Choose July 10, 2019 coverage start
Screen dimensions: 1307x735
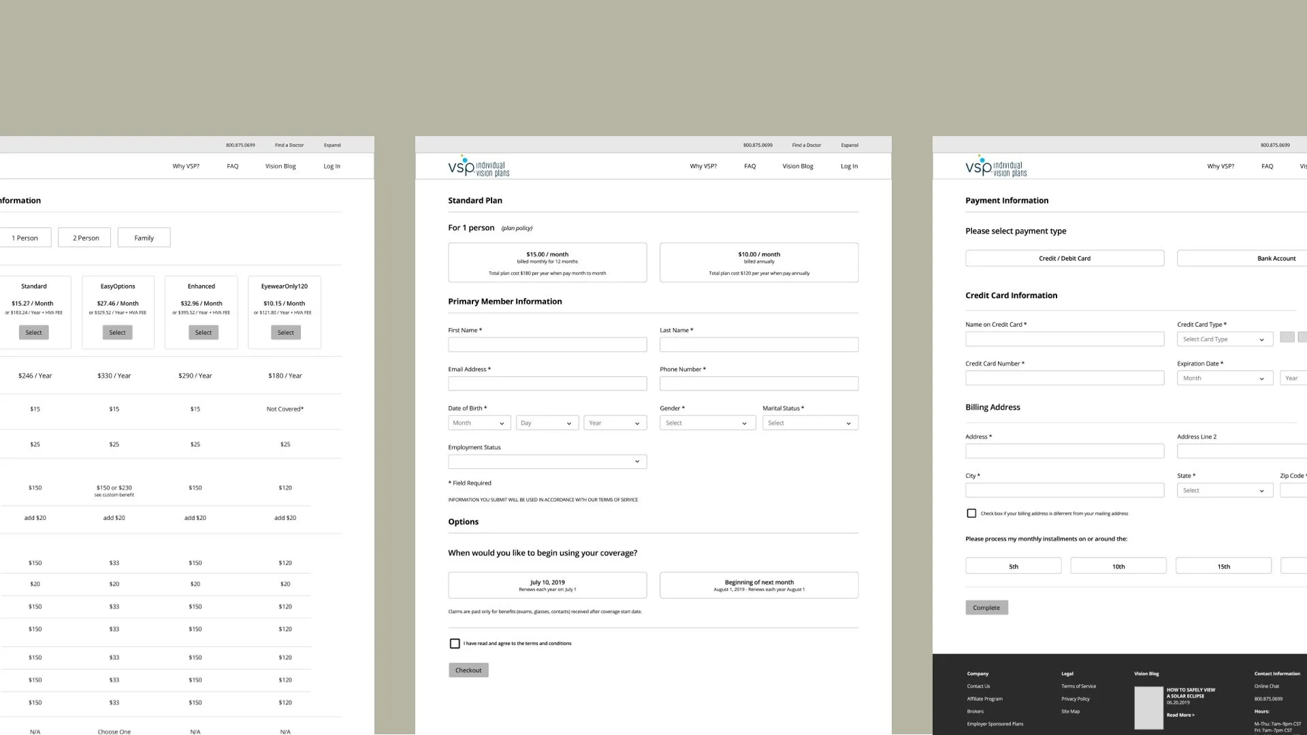[x=547, y=585]
